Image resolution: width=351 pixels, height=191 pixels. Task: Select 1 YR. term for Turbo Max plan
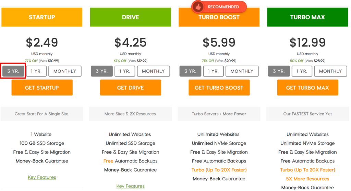pos(302,71)
